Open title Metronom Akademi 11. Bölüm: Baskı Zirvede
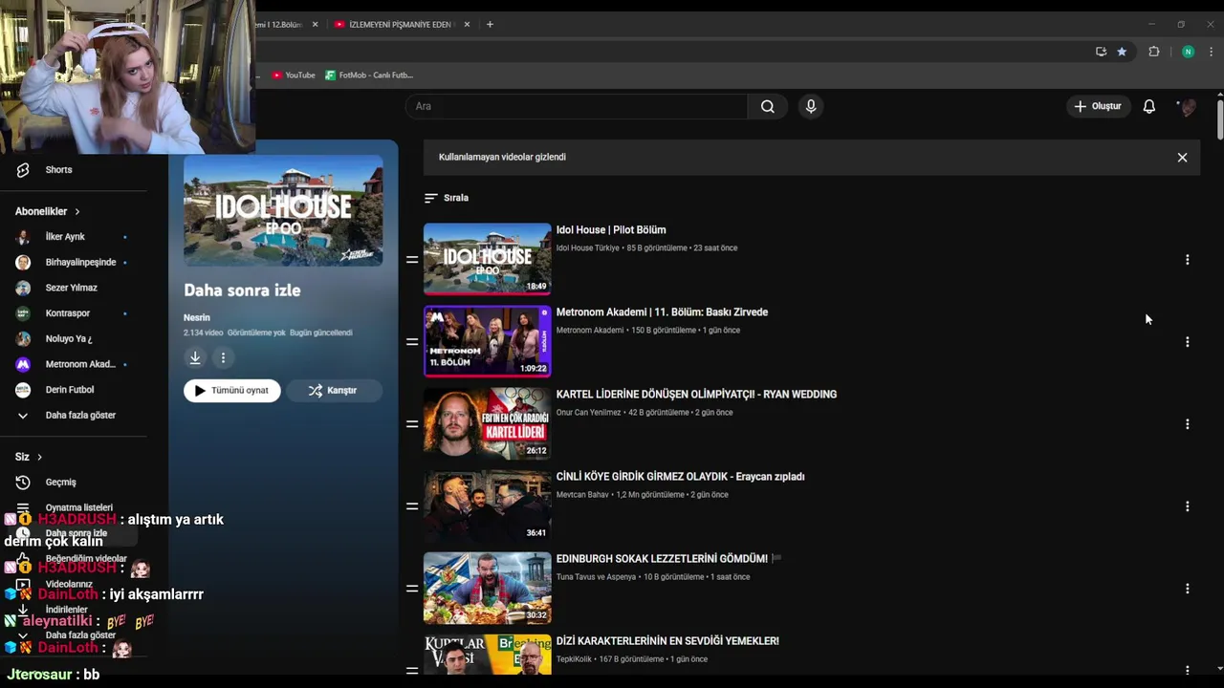The image size is (1224, 688). click(662, 312)
